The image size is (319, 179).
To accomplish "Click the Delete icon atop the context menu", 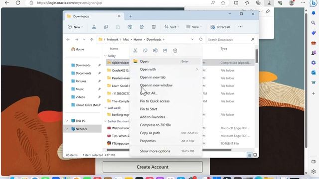I will (175, 50).
